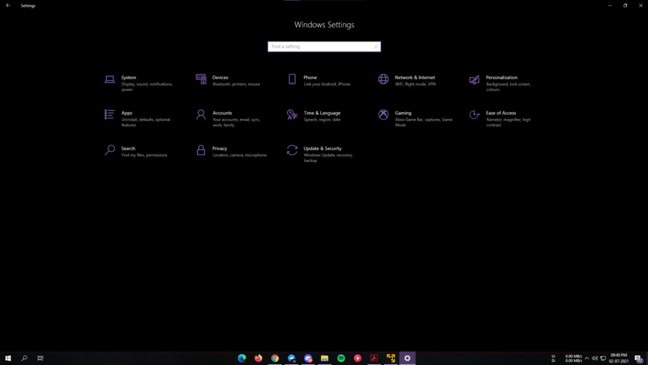Viewport: 648px width, 365px height.
Task: Open Discord from the taskbar
Action: [308, 357]
